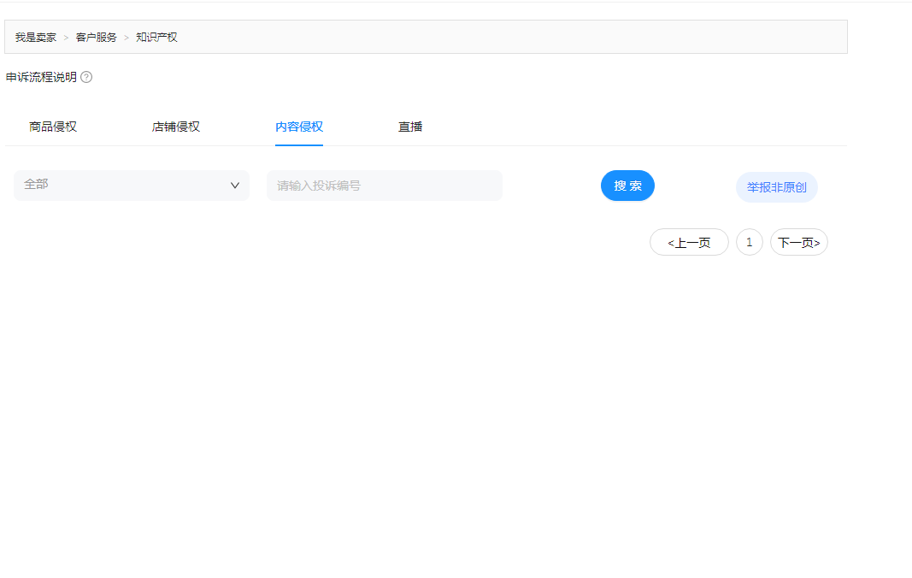Image resolution: width=912 pixels, height=578 pixels.
Task: Open 客户服务 breadcrumb link
Action: click(x=96, y=38)
